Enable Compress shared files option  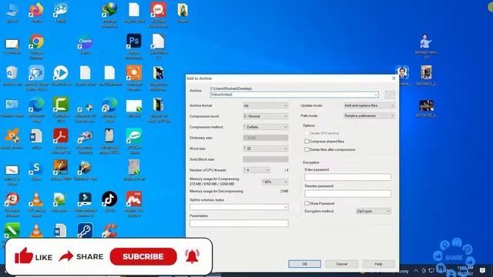307,142
